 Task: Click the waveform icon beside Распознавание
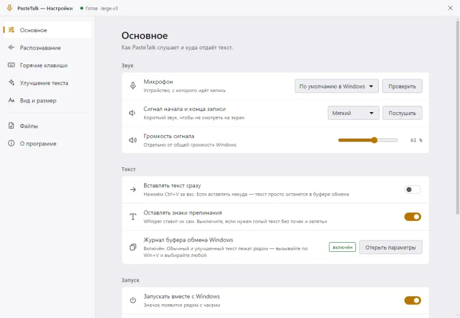(x=11, y=48)
